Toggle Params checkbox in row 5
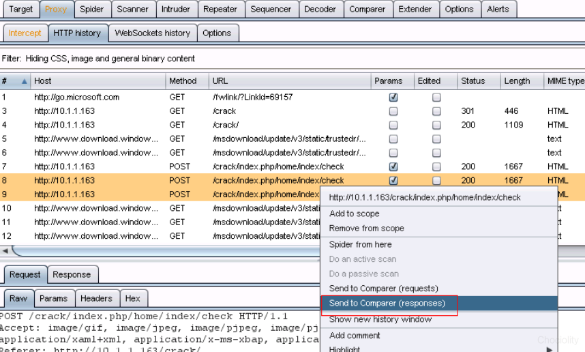This screenshot has width=585, height=352. [393, 139]
